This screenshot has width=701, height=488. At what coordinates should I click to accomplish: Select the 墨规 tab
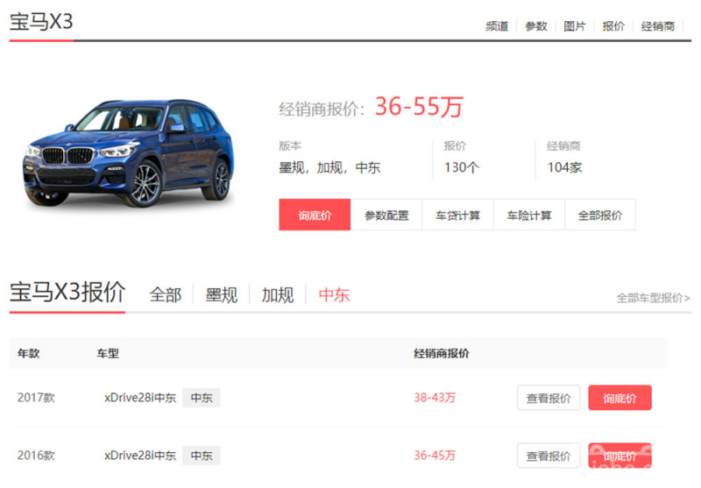point(222,295)
